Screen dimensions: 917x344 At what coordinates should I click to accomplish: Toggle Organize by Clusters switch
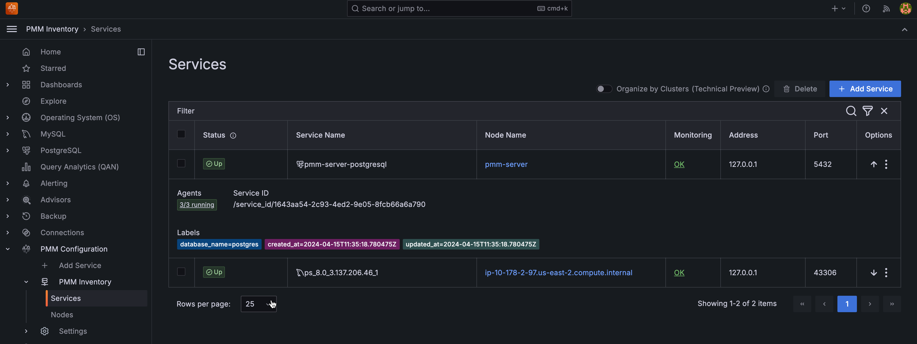click(x=604, y=89)
